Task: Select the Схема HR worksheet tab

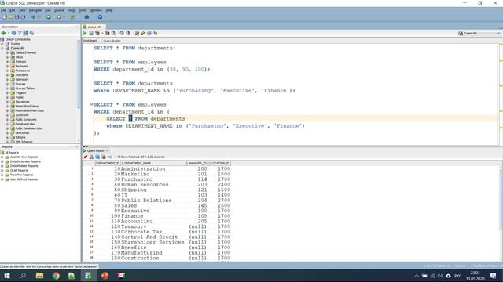Action: point(94,27)
